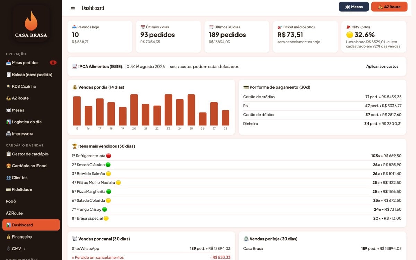Click Perdido em cancelamentos row
Viewport: 416px width, 260px height.
[x=151, y=257]
